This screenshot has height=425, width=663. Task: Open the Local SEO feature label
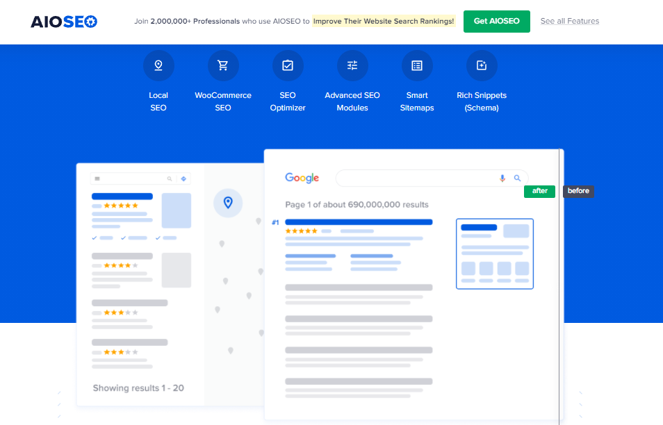pyautogui.click(x=158, y=101)
